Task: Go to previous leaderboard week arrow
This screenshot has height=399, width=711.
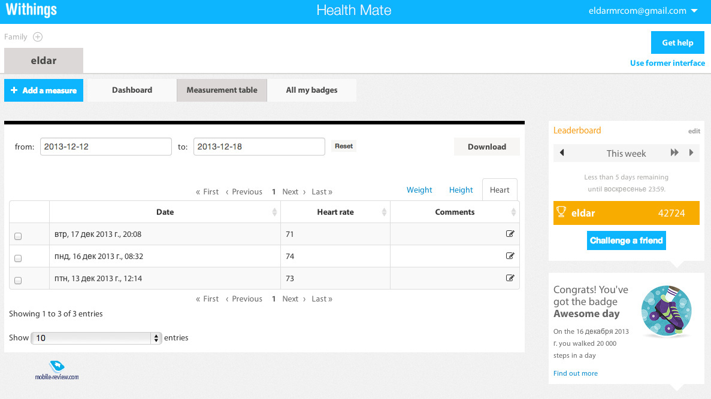Action: tap(562, 153)
